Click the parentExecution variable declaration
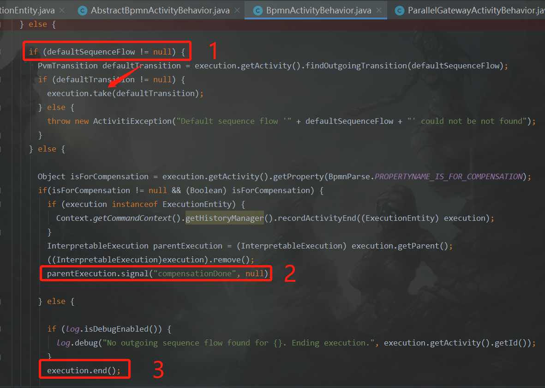Screen dimensions: 545x388 tap(188, 246)
